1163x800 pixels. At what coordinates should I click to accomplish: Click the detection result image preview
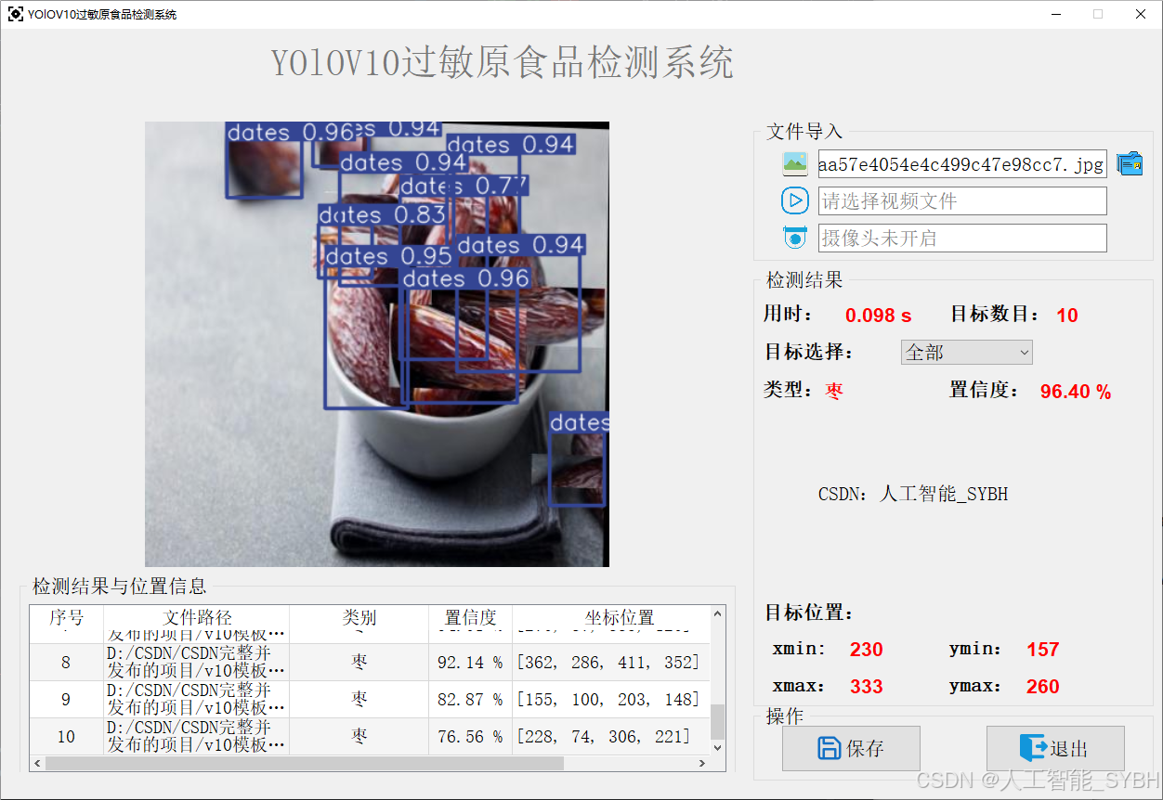tap(377, 344)
